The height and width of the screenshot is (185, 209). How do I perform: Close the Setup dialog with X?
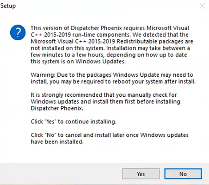(202, 6)
